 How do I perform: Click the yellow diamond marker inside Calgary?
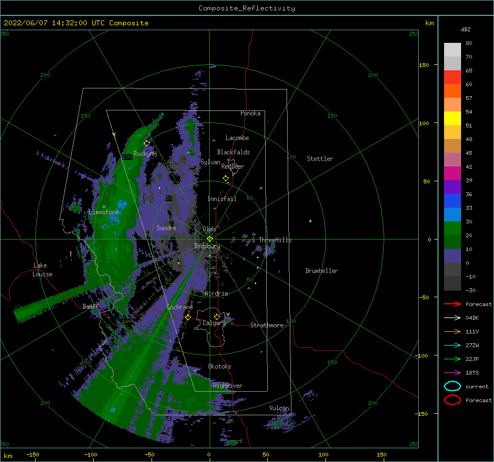click(217, 316)
